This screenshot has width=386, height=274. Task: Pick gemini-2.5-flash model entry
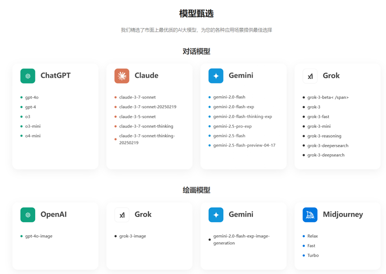pos(229,135)
